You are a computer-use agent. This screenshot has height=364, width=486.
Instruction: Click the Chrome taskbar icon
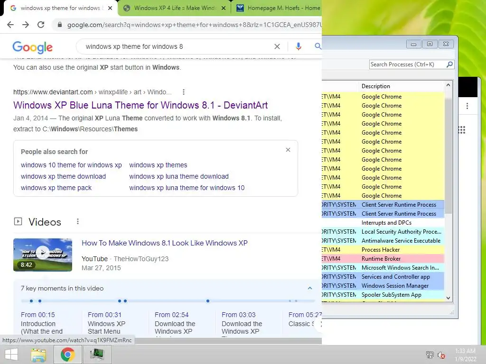(x=67, y=355)
